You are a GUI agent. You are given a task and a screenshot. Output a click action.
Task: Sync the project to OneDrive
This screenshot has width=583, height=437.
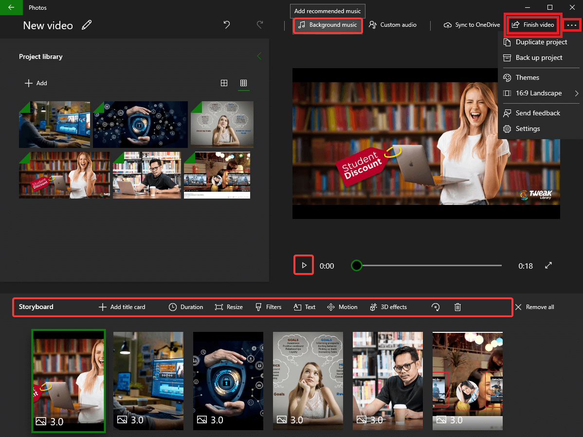click(x=472, y=25)
